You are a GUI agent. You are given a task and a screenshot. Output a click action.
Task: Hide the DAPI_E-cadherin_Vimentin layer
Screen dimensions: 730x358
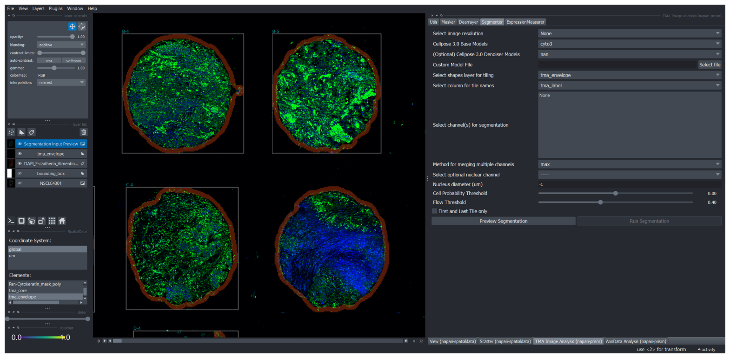[20, 163]
